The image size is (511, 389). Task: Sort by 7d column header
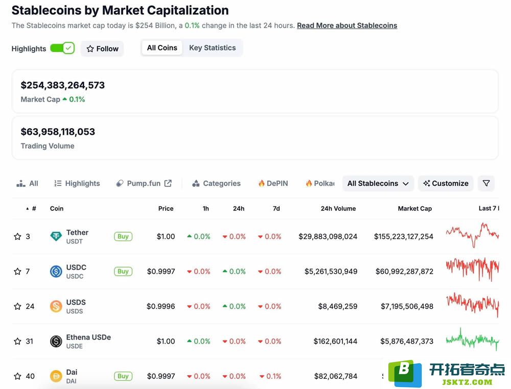276,209
